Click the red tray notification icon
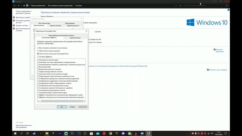Image resolution: width=242 pixels, height=136 pixels. coord(202,133)
